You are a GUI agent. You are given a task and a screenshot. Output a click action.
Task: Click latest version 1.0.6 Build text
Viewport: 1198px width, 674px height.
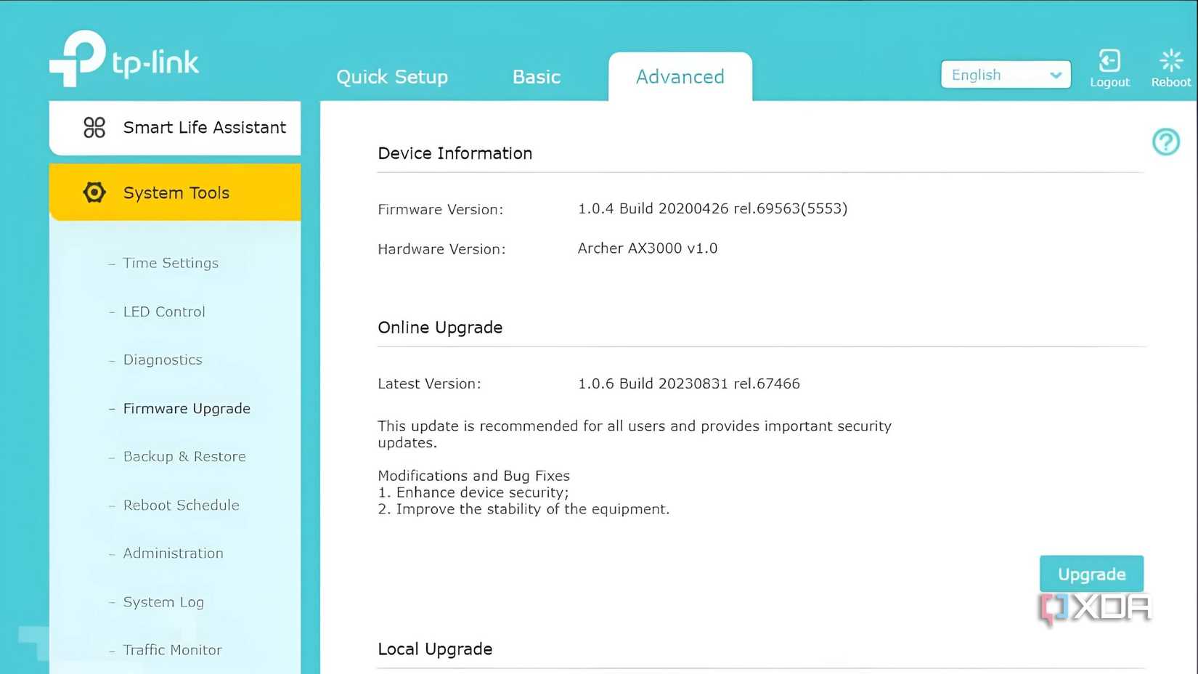pos(688,383)
